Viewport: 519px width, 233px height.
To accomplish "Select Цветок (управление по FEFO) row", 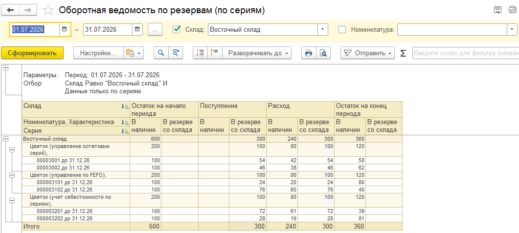I will (212, 175).
